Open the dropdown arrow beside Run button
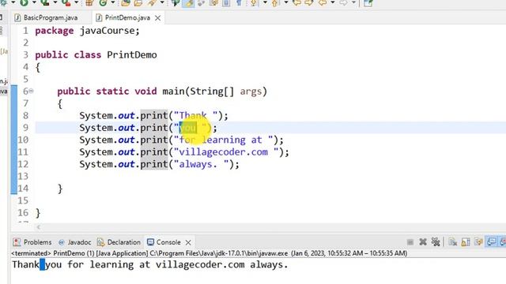The width and height of the screenshot is (506, 284). [x=34, y=2]
